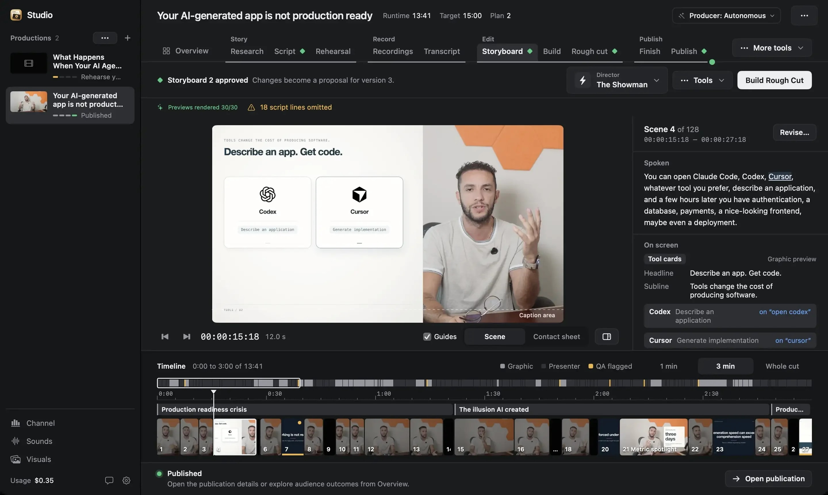Image resolution: width=828 pixels, height=495 pixels.
Task: Jump to next scene button
Action: tap(187, 337)
